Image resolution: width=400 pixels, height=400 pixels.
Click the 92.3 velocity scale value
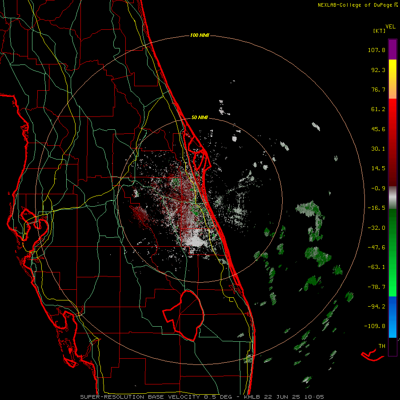pos(378,70)
